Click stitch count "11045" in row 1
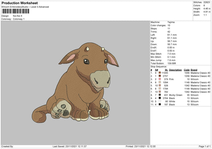212x149 pixels. (x=165, y=73)
